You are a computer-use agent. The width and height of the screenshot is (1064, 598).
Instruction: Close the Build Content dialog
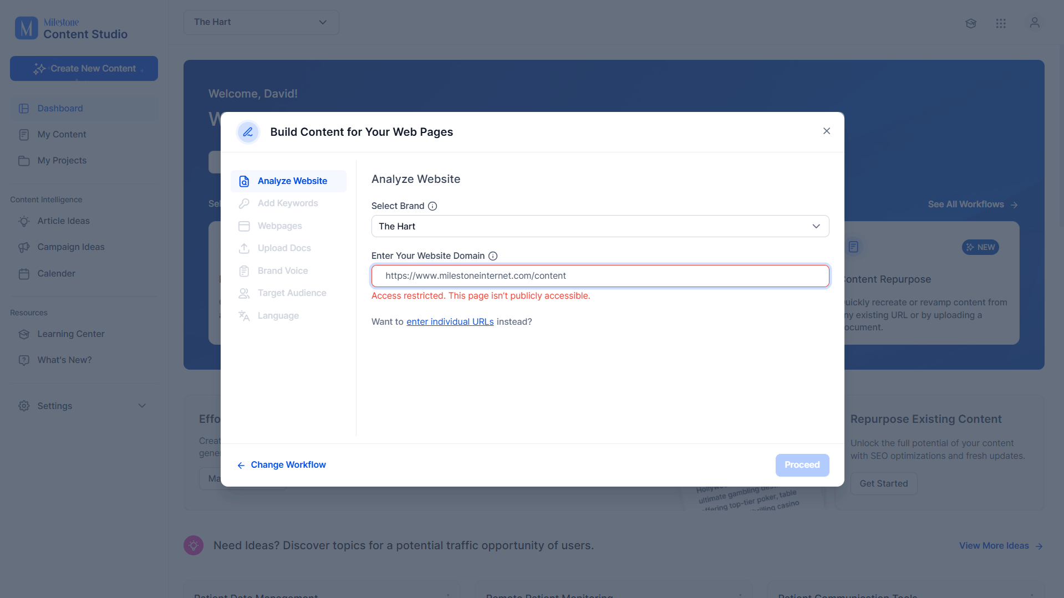(x=827, y=131)
